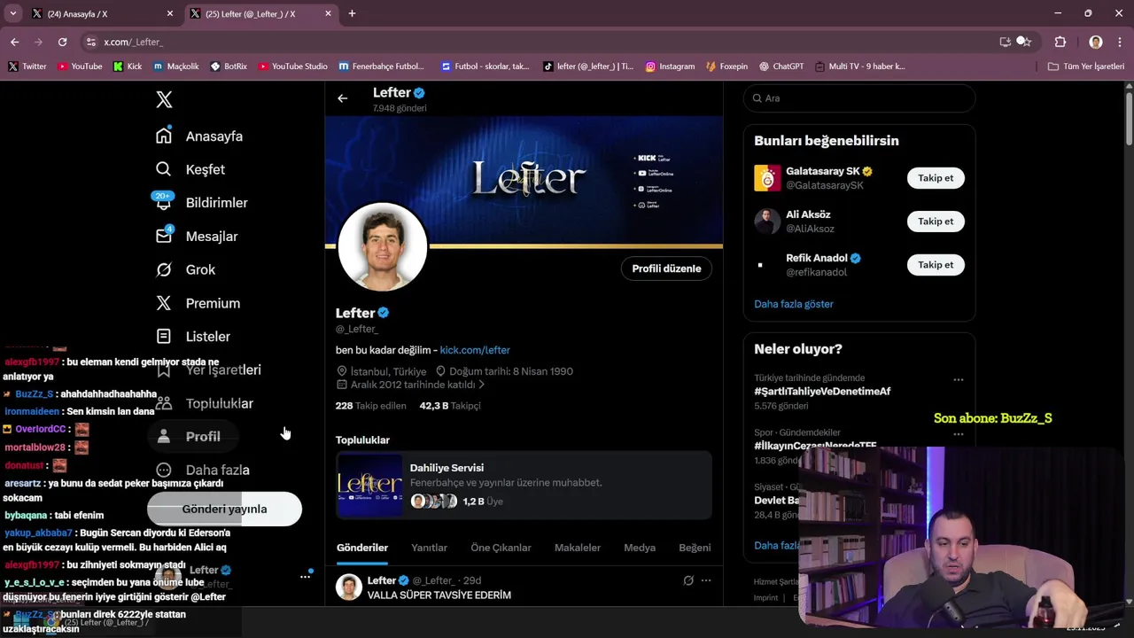This screenshot has width=1134, height=638.
Task: Open a new browser tab
Action: click(x=352, y=13)
